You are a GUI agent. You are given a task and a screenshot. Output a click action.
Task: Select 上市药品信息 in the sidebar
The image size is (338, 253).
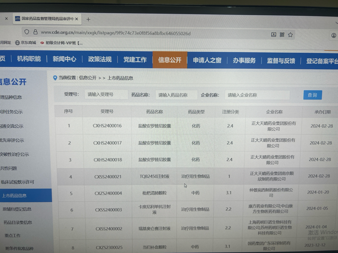(26, 195)
